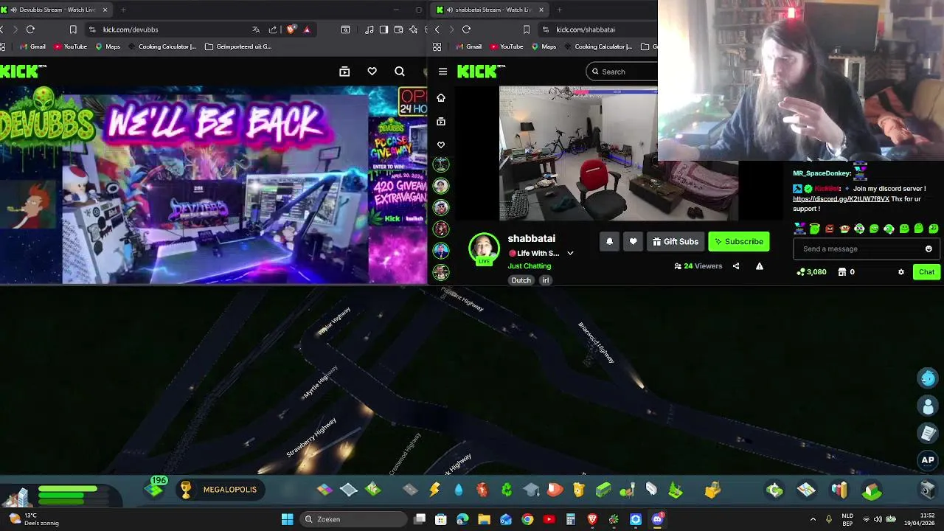Open the zoning colored tiles tool in game toolbar
This screenshot has height=531, width=944.
[324, 490]
